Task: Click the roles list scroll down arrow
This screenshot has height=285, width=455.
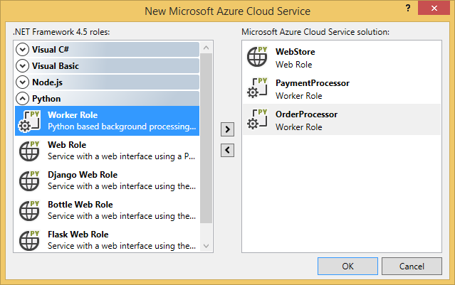Action: [x=206, y=246]
